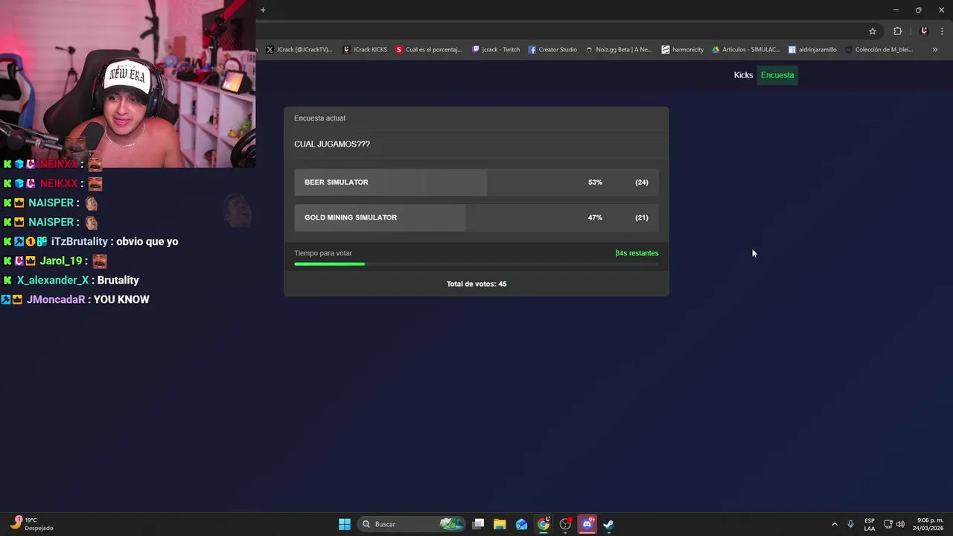Viewport: 953px width, 536px height.
Task: Open the ESP LAA language switcher
Action: [870, 524]
